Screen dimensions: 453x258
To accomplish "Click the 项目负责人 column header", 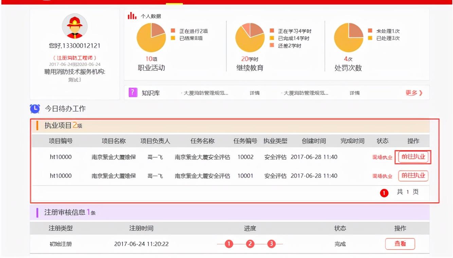I will pyautogui.click(x=155, y=141).
